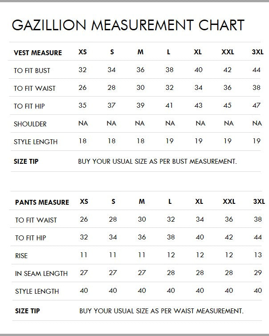Select the RISE row label
Viewport: 269px width, 336px height.
[x=21, y=255]
